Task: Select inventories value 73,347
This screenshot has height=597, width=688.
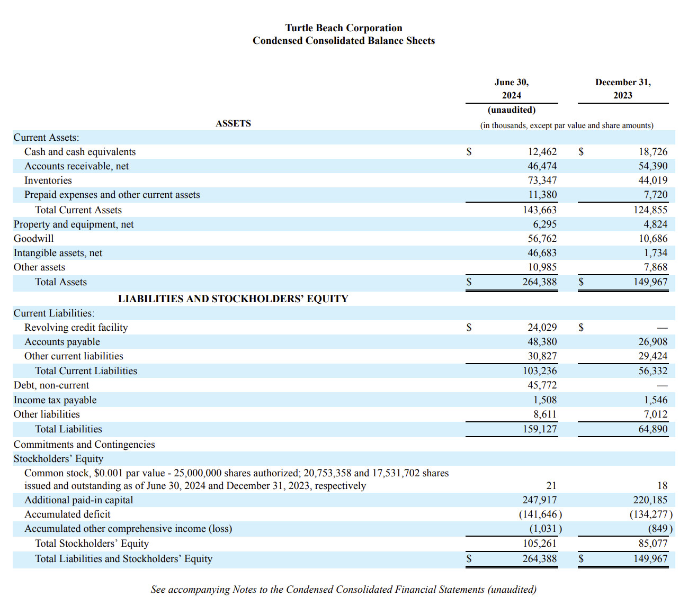Action: [542, 180]
